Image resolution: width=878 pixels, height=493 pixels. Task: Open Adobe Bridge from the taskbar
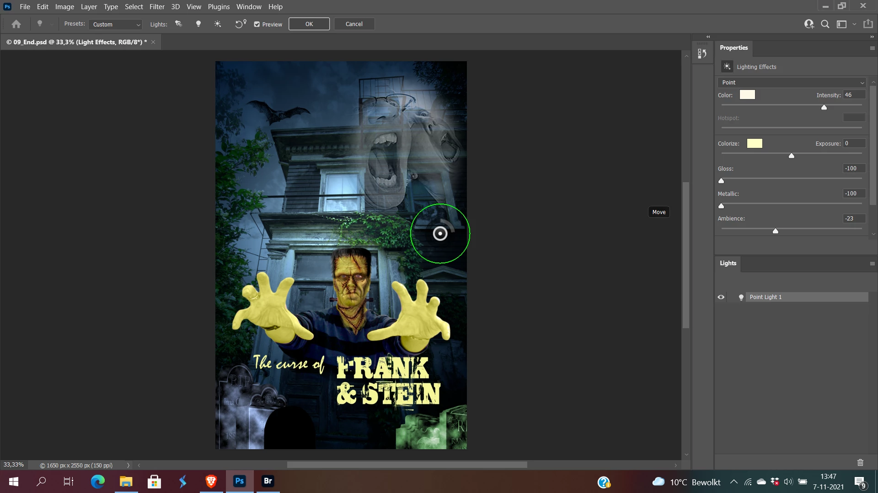268,481
